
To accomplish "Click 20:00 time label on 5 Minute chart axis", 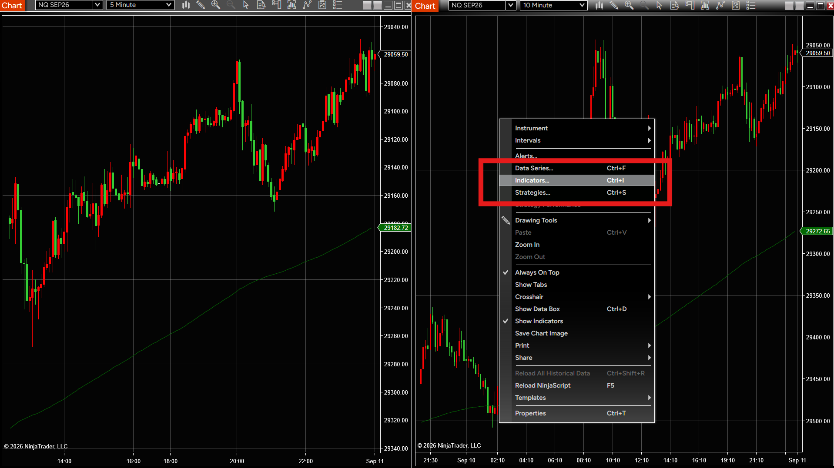I will [237, 461].
